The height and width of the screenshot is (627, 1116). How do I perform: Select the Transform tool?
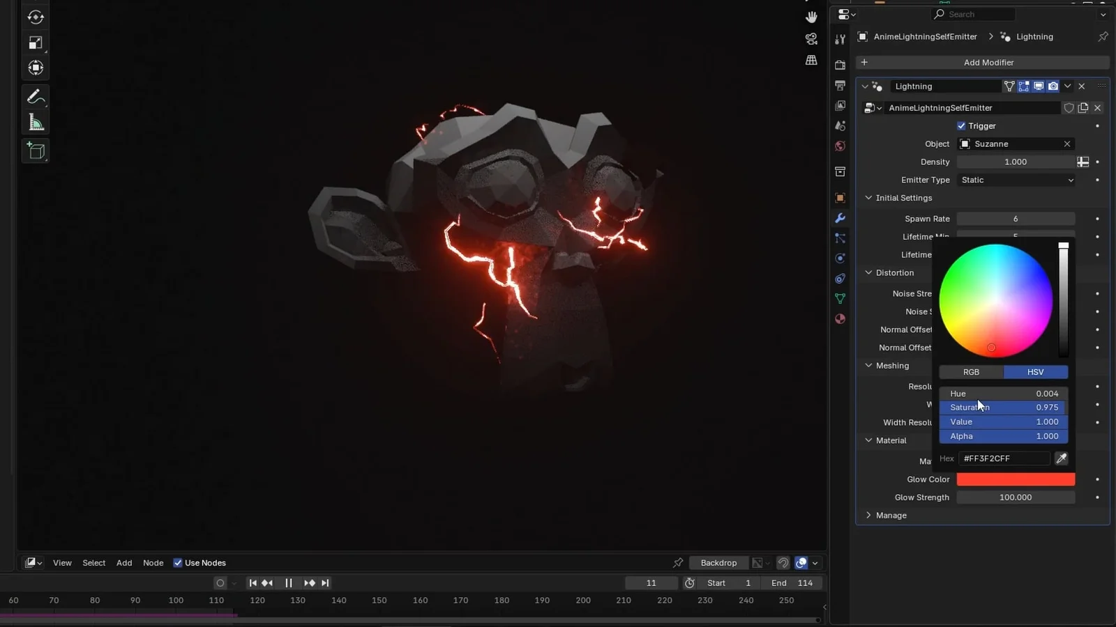36,68
